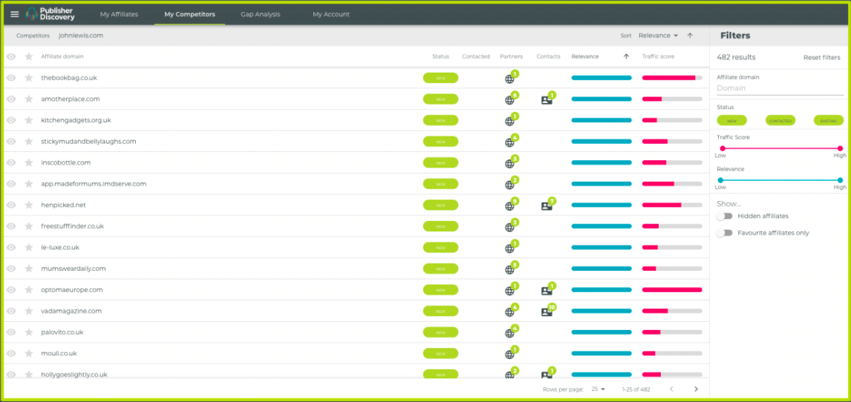Open partners globe icon for thebookbag.co.uk
This screenshot has height=402, width=851.
tap(509, 79)
